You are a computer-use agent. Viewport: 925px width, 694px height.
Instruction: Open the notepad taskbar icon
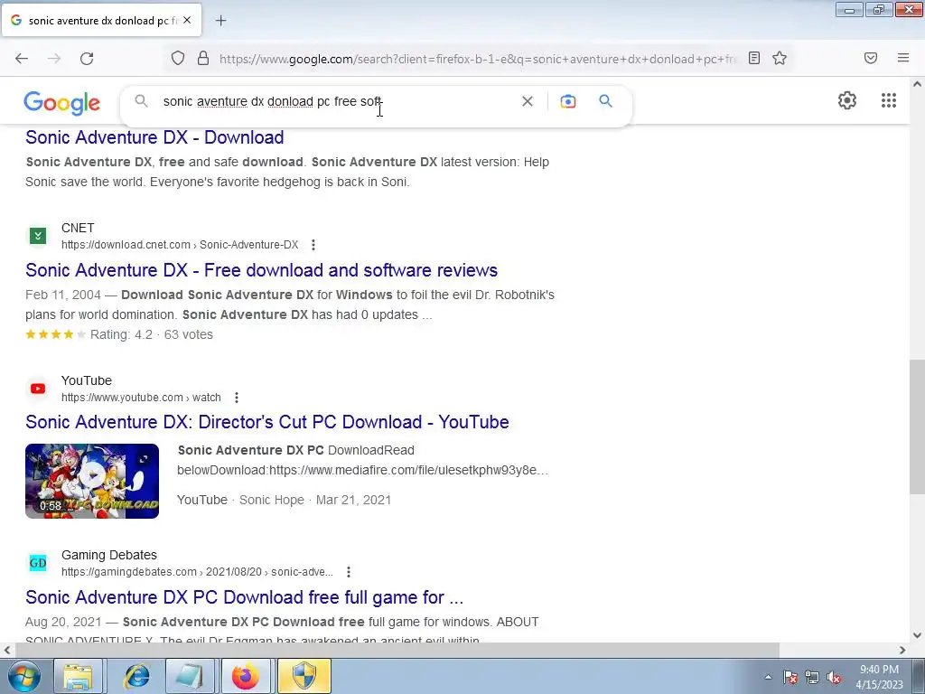(190, 676)
